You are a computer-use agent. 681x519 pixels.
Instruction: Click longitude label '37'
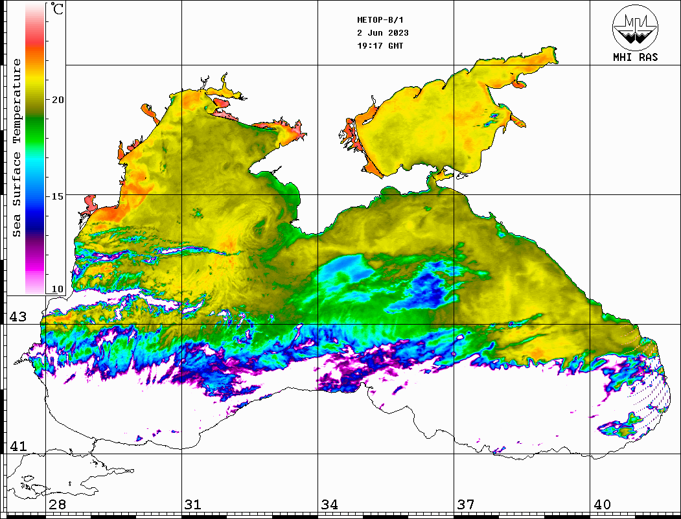(466, 504)
